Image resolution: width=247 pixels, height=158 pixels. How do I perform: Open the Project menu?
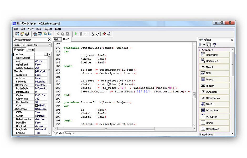click(x=48, y=29)
